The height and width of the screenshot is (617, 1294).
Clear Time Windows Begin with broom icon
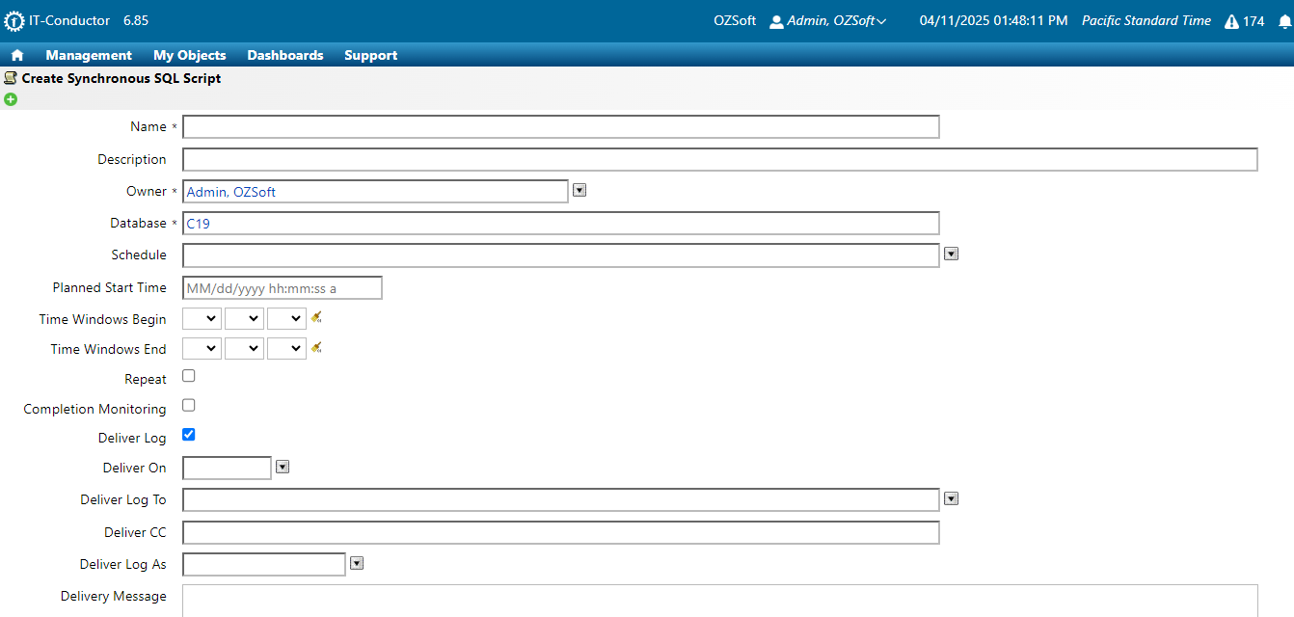(x=316, y=317)
